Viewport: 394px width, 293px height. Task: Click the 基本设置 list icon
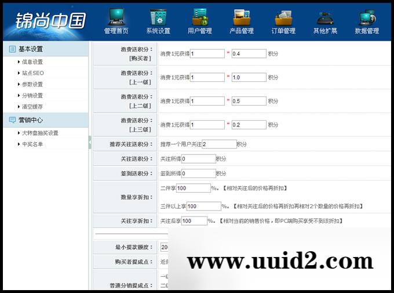(12, 49)
